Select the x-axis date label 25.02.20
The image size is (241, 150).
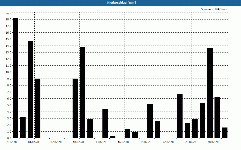pos(191,142)
